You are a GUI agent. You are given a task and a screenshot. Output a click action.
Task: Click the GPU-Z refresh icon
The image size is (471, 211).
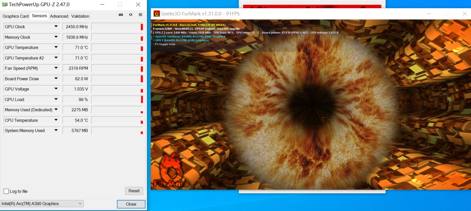tap(131, 15)
